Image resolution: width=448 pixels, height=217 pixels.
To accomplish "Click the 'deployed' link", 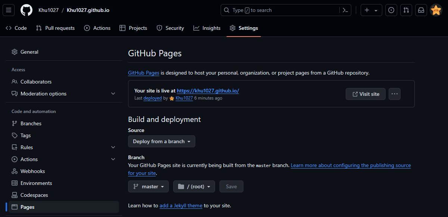I will tap(153, 98).
